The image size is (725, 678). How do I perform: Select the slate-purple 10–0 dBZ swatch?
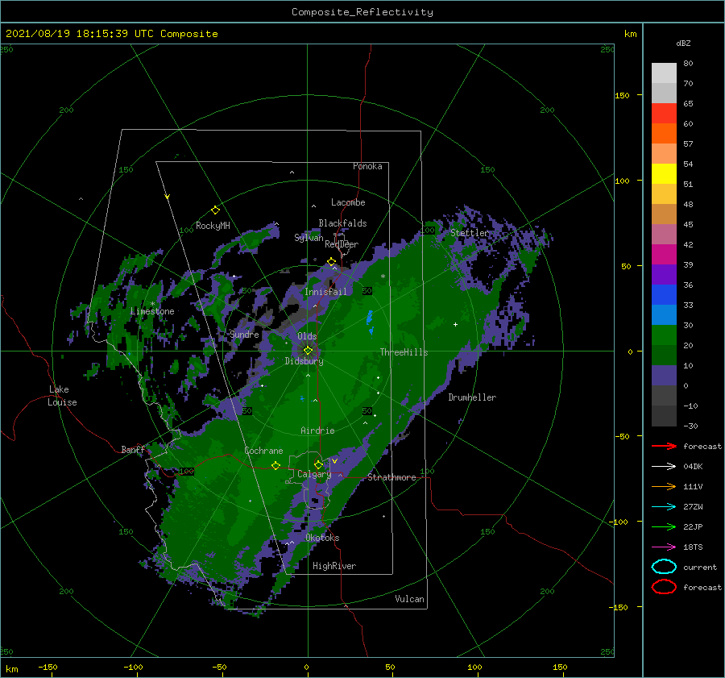[x=664, y=376]
